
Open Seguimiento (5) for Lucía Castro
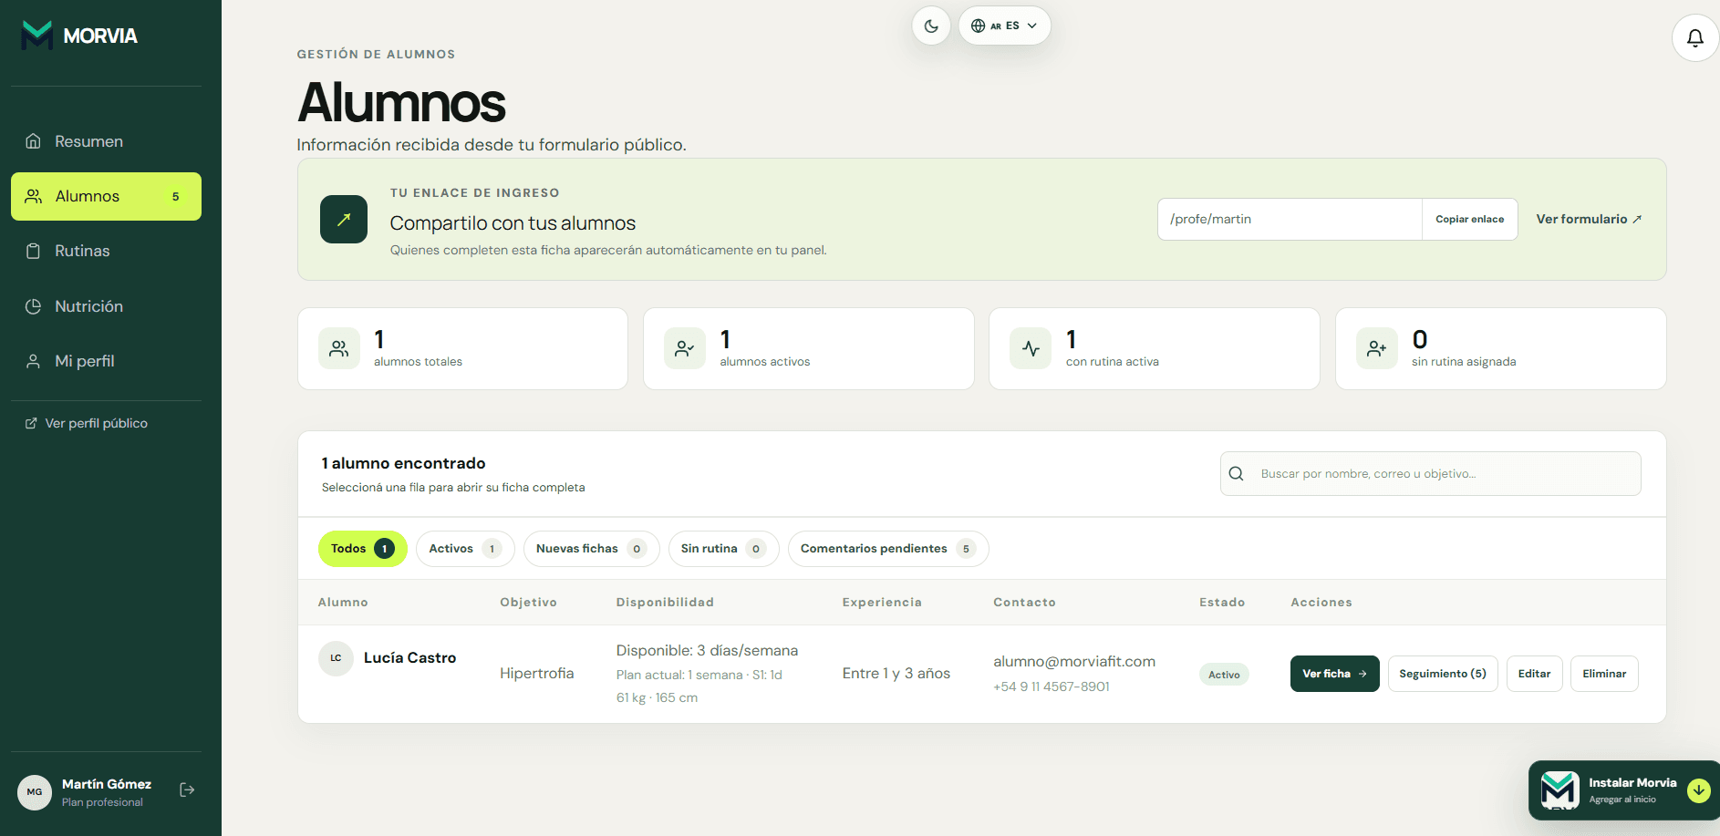[1443, 674]
